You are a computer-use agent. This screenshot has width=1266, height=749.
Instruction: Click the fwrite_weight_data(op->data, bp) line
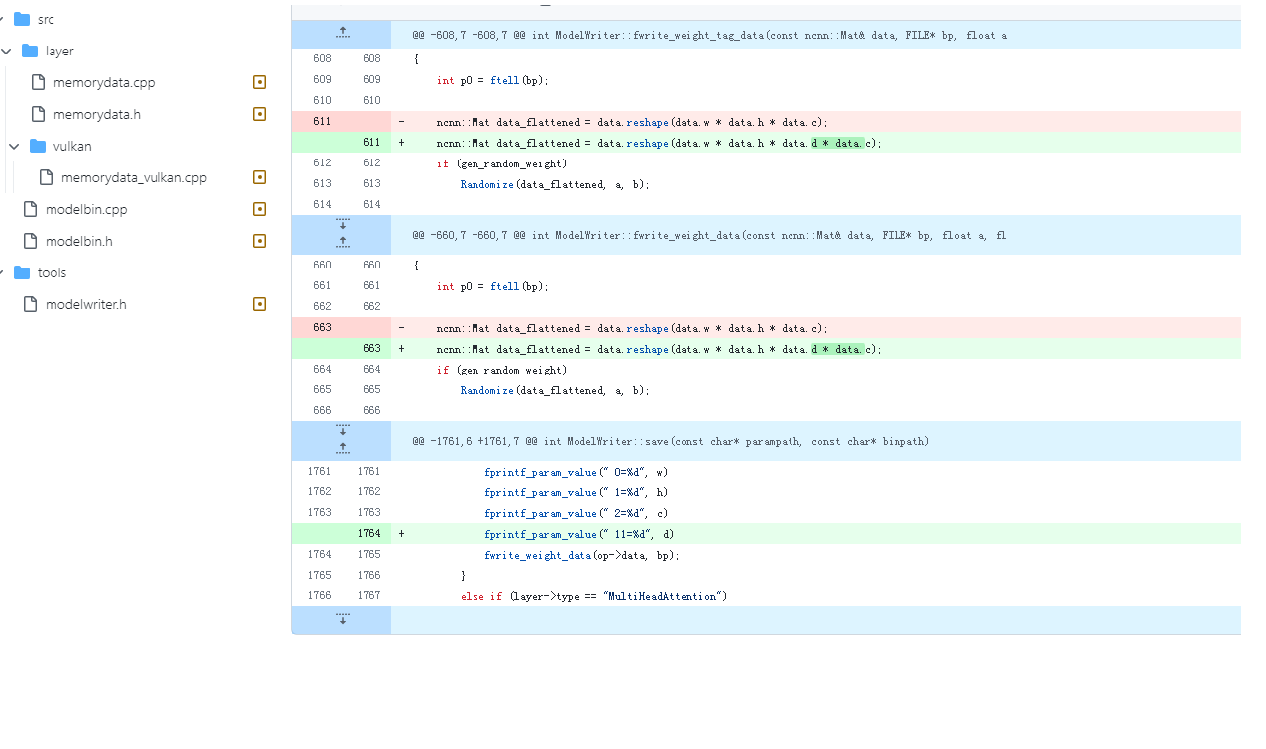[x=582, y=555]
